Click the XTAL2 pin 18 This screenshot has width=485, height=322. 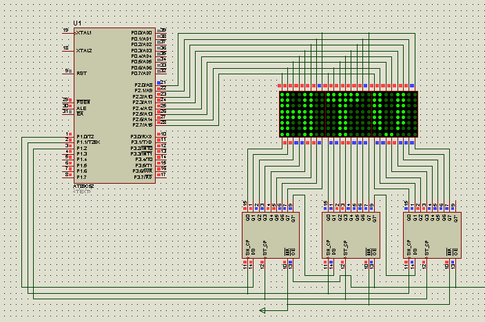[68, 50]
